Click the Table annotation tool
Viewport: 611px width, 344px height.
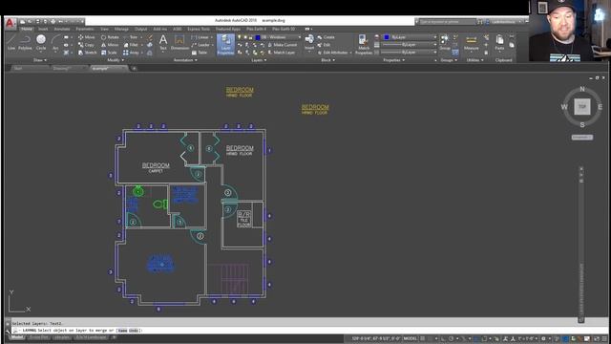[x=200, y=53]
